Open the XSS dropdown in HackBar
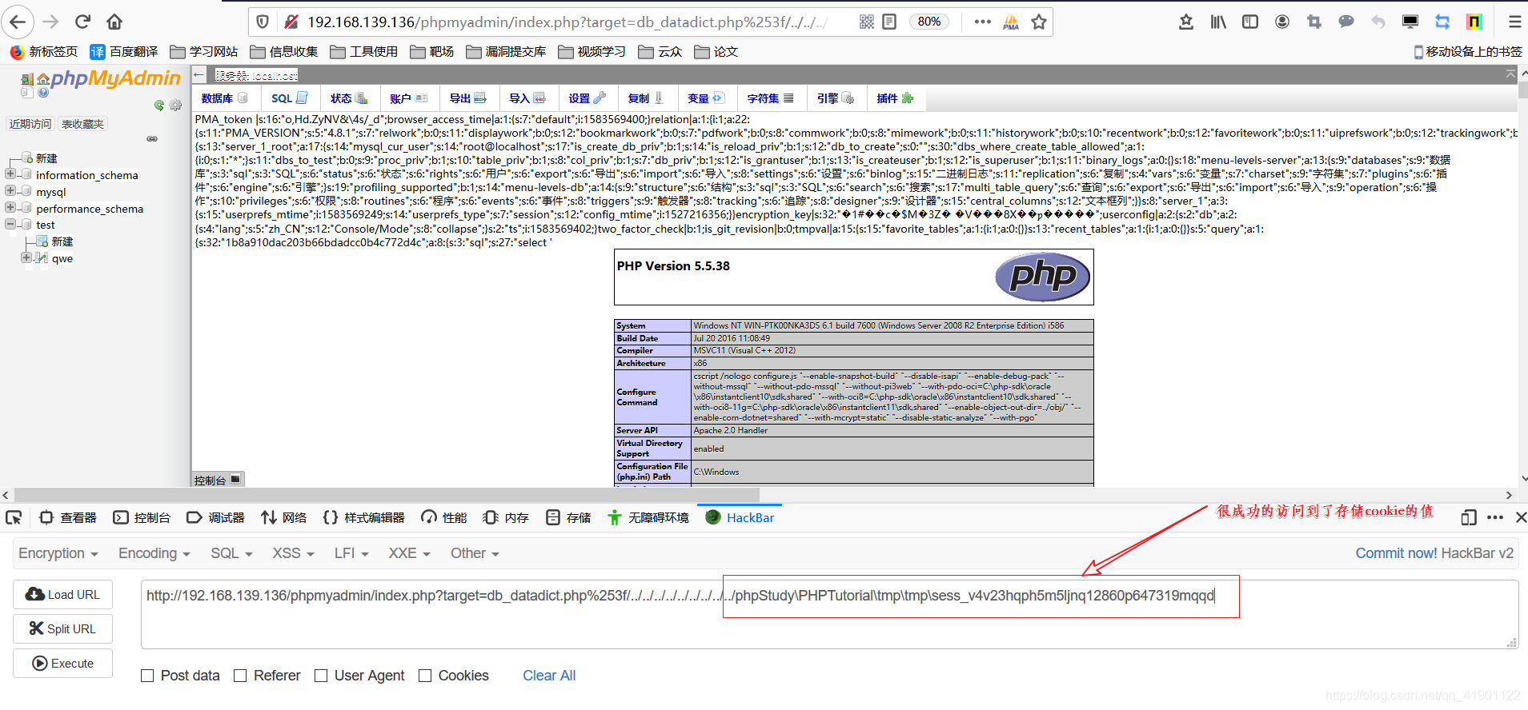 pyautogui.click(x=293, y=553)
